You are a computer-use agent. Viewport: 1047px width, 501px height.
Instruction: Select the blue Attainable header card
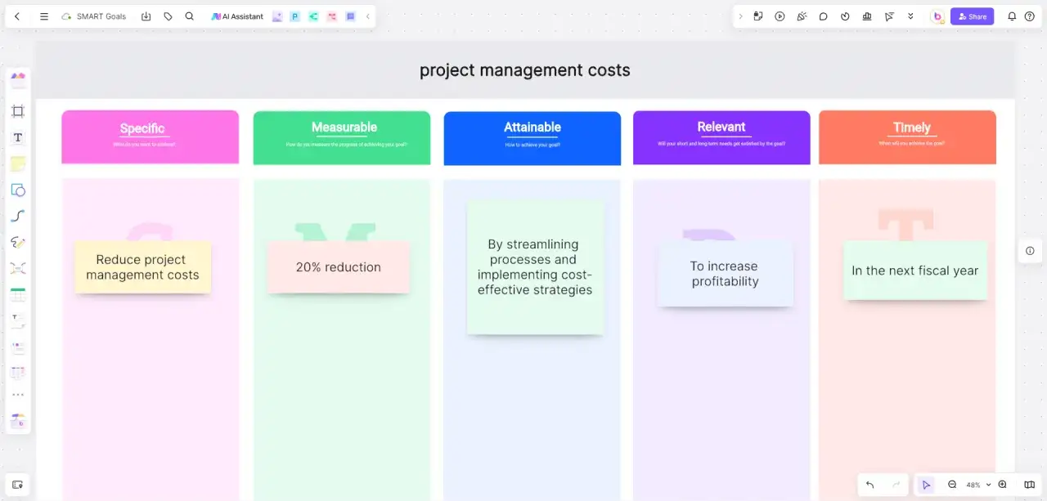(532, 138)
